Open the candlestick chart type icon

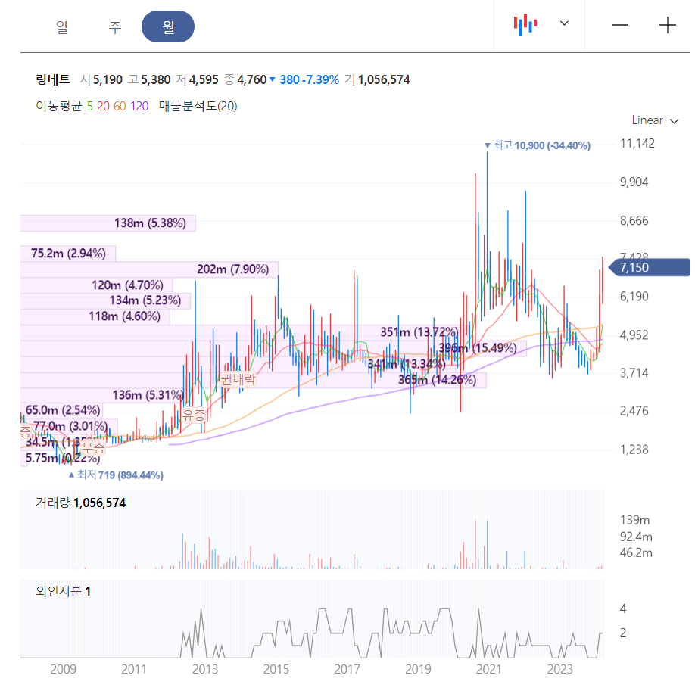coord(525,25)
